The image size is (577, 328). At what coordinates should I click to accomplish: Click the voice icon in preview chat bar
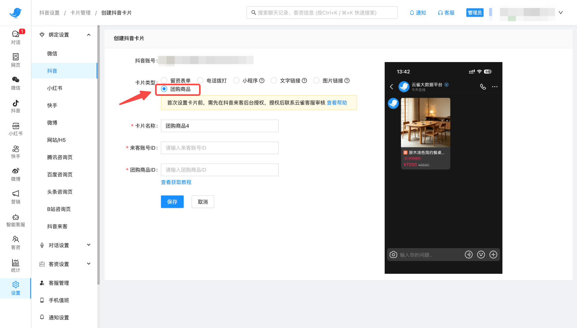469,254
